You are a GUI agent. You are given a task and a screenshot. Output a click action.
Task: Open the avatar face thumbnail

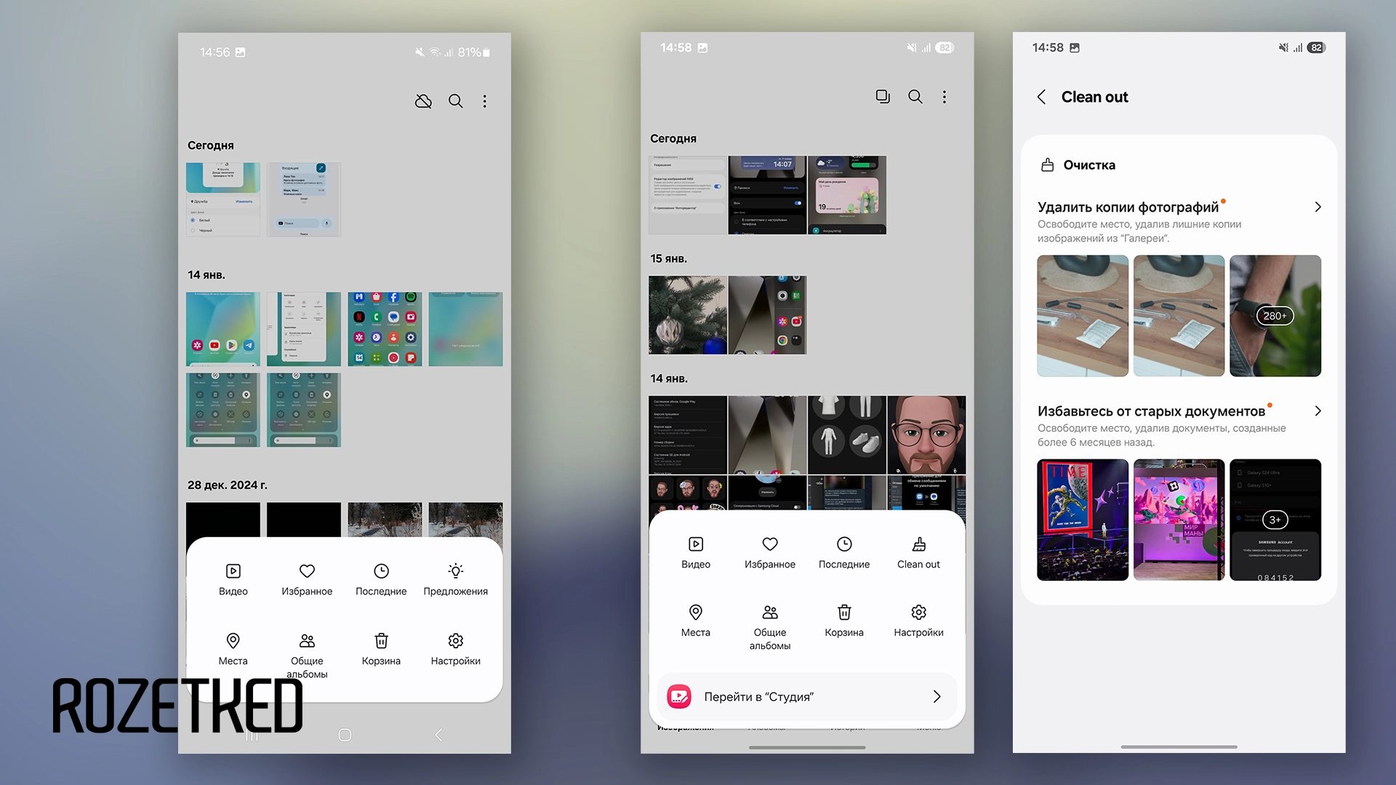926,435
